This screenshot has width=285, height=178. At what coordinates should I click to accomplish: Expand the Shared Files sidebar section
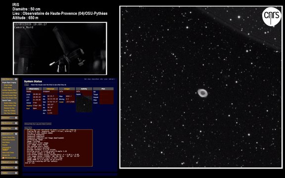(x=16, y=129)
